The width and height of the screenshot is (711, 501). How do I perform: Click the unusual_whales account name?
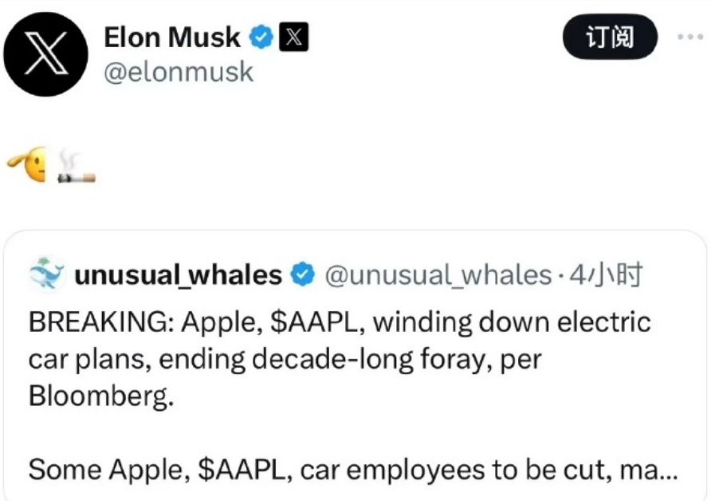[x=178, y=275]
